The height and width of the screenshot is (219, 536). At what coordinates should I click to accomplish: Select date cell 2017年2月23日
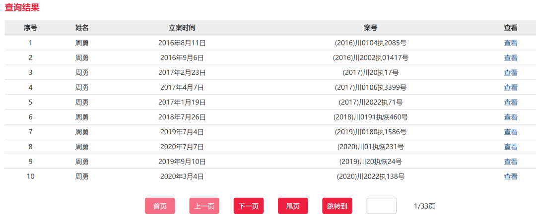(x=182, y=73)
